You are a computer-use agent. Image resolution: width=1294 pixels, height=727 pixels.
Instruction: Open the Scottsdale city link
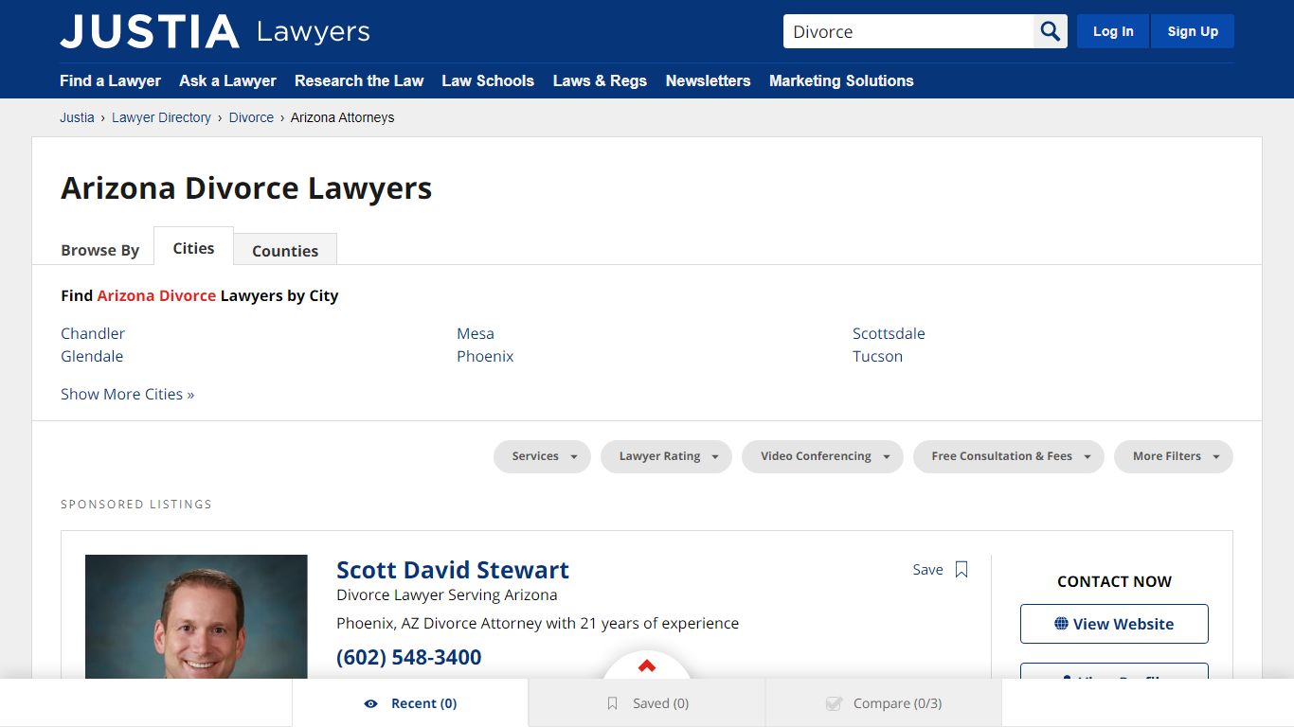point(889,333)
